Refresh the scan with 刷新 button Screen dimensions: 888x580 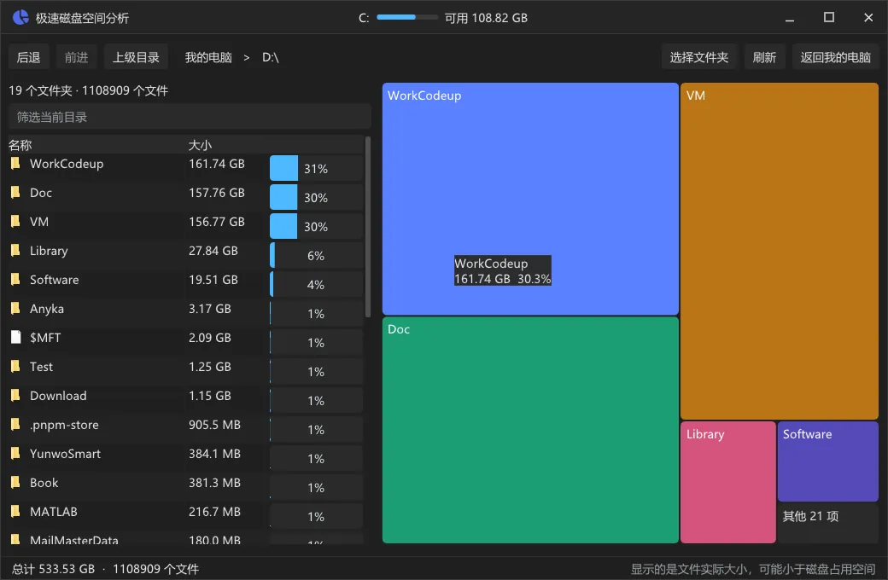click(x=764, y=57)
